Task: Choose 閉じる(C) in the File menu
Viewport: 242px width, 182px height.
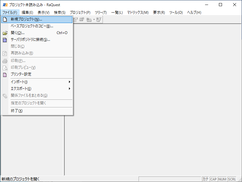Action: coord(37,46)
